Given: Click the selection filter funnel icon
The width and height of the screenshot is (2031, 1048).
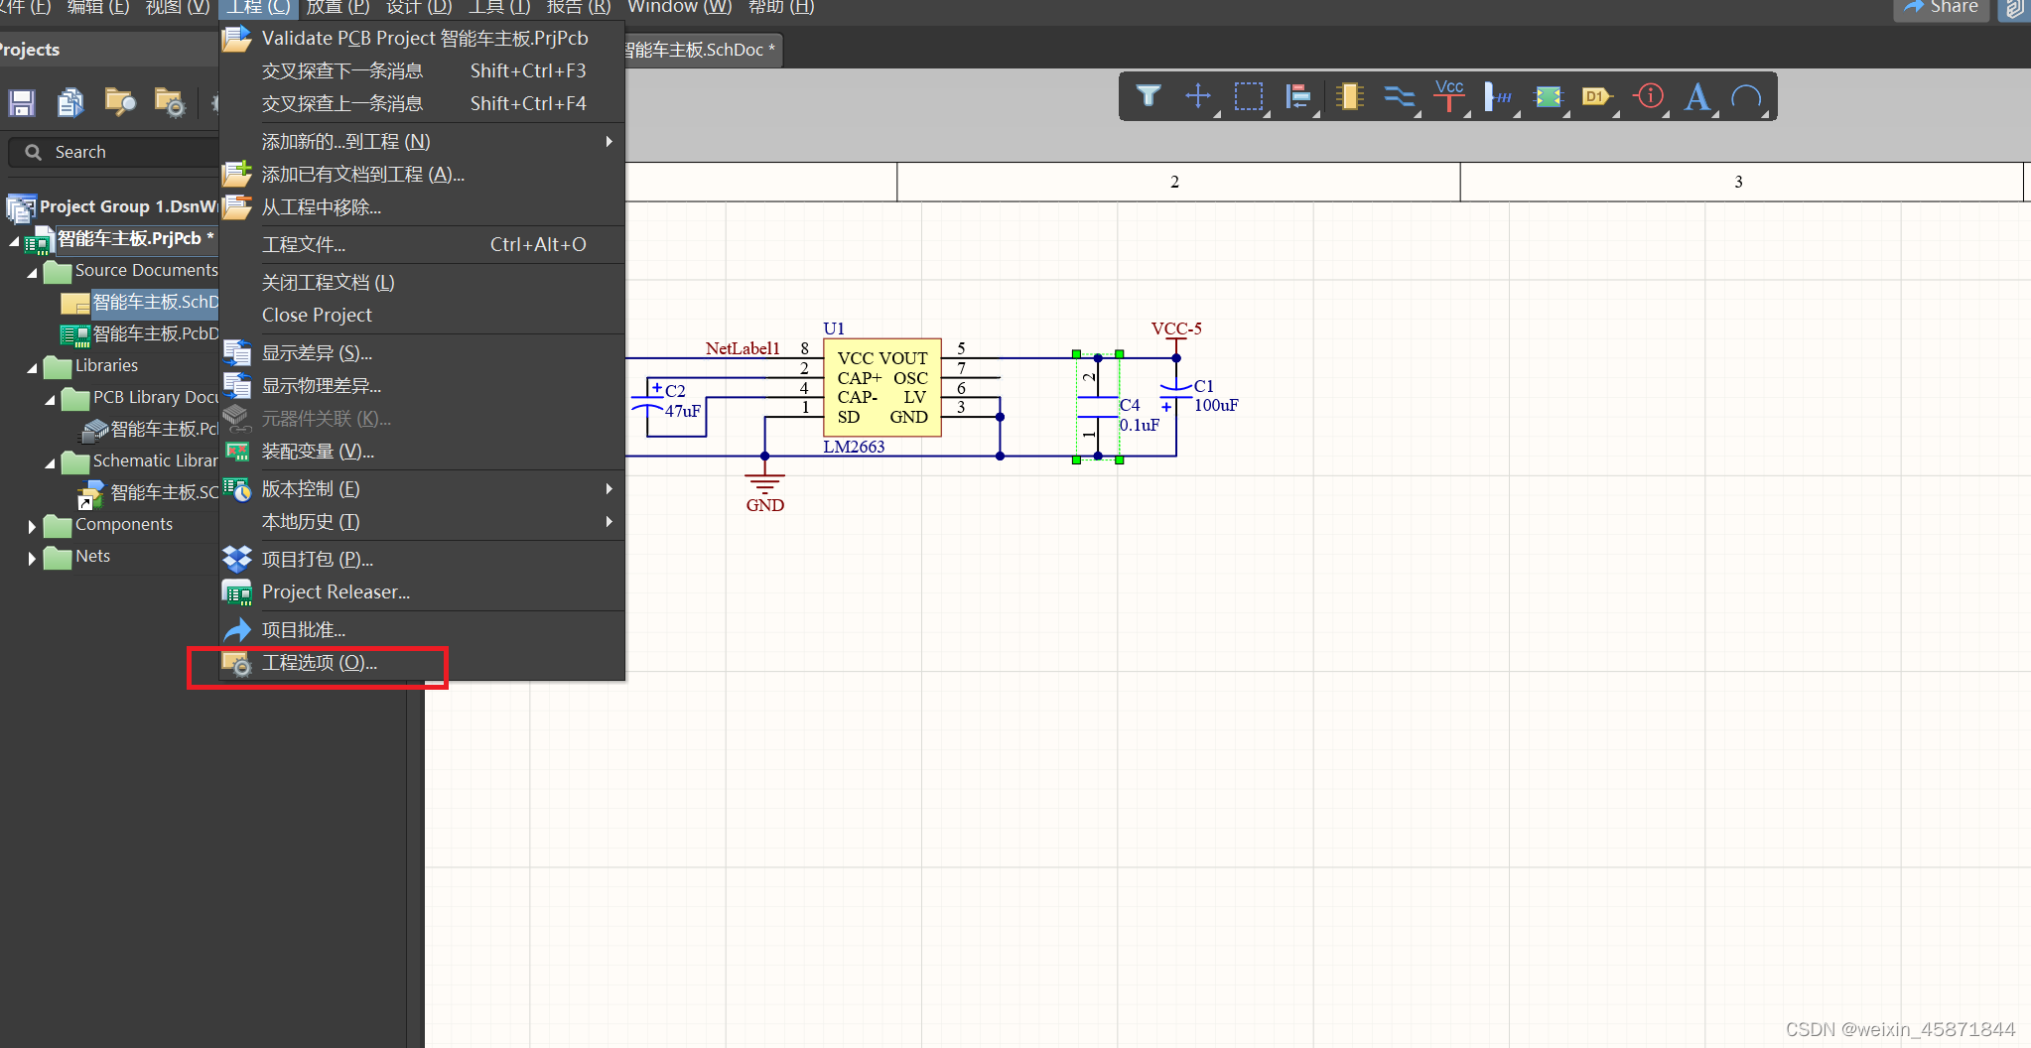Looking at the screenshot, I should 1149,96.
